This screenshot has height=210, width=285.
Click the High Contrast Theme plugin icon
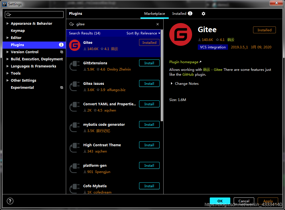(x=74, y=148)
